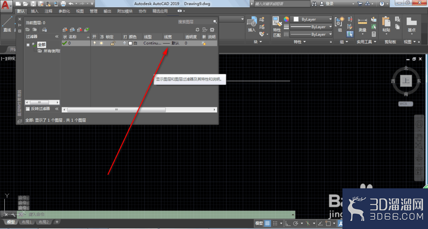This screenshot has width=428, height=229.
Task: Toggle layer 0 on/off light bulb
Action: tap(95, 43)
